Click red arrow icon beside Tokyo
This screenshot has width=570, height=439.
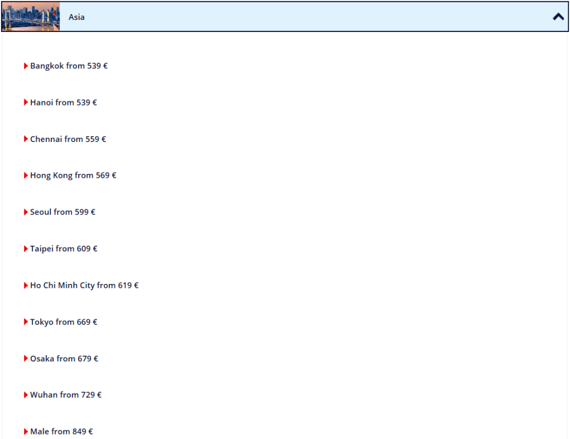(26, 322)
